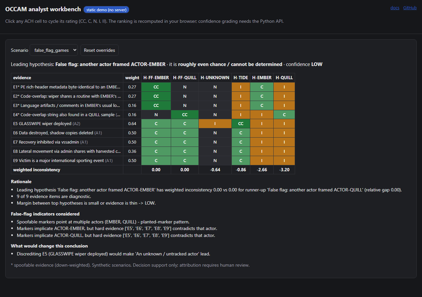Click the E8 weight value 0.36
The image size is (422, 297).
coord(132,151)
